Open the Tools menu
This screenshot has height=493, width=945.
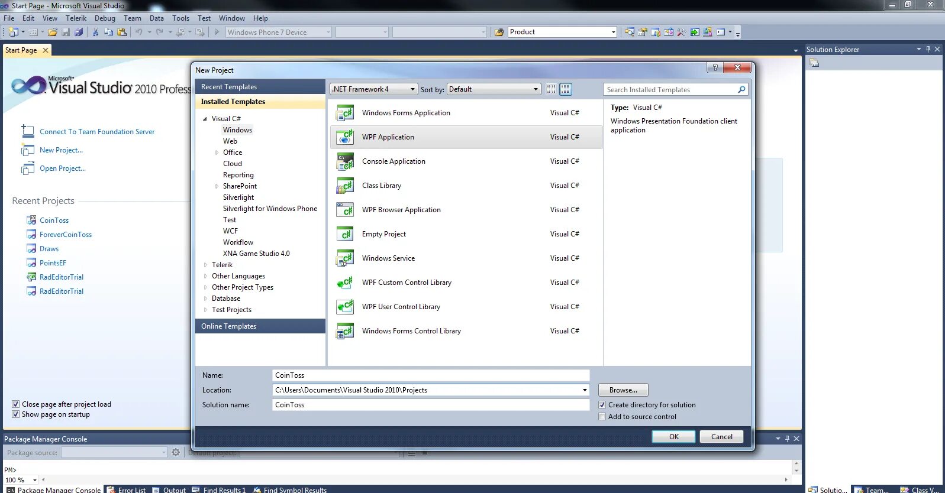coord(180,18)
